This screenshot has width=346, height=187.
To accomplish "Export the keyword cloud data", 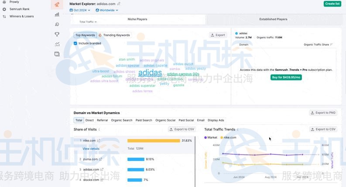I will coord(218,35).
